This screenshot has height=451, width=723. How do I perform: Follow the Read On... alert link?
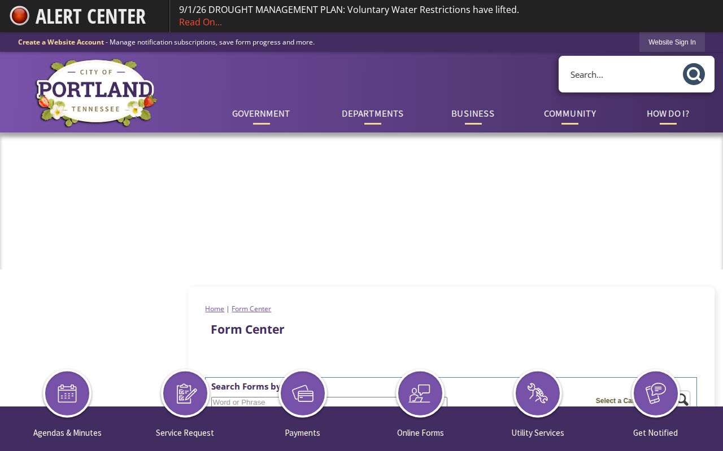[201, 22]
